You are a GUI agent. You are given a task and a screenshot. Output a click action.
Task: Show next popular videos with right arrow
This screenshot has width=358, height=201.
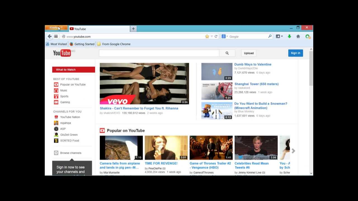[293, 151]
